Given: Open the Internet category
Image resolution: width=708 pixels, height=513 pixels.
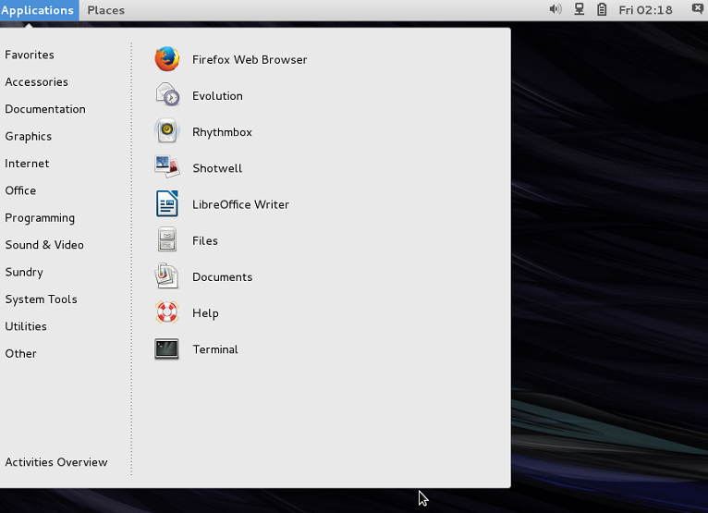Looking at the screenshot, I should click(27, 163).
